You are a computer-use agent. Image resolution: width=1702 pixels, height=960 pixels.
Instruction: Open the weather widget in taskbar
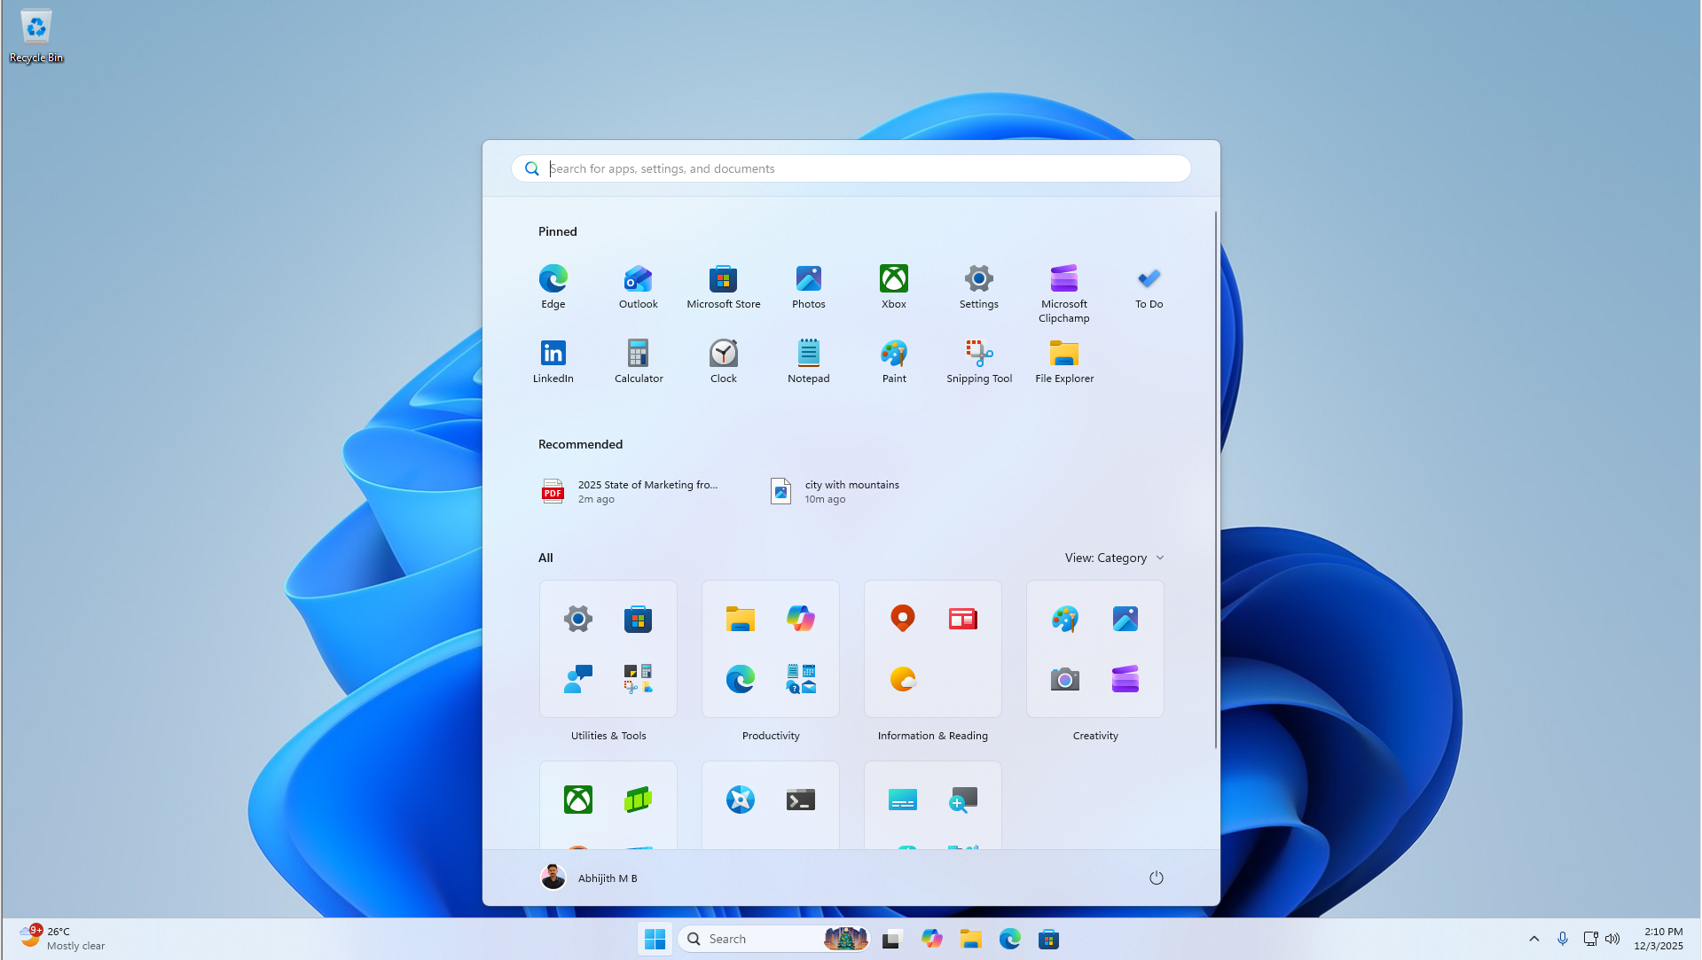coord(58,938)
